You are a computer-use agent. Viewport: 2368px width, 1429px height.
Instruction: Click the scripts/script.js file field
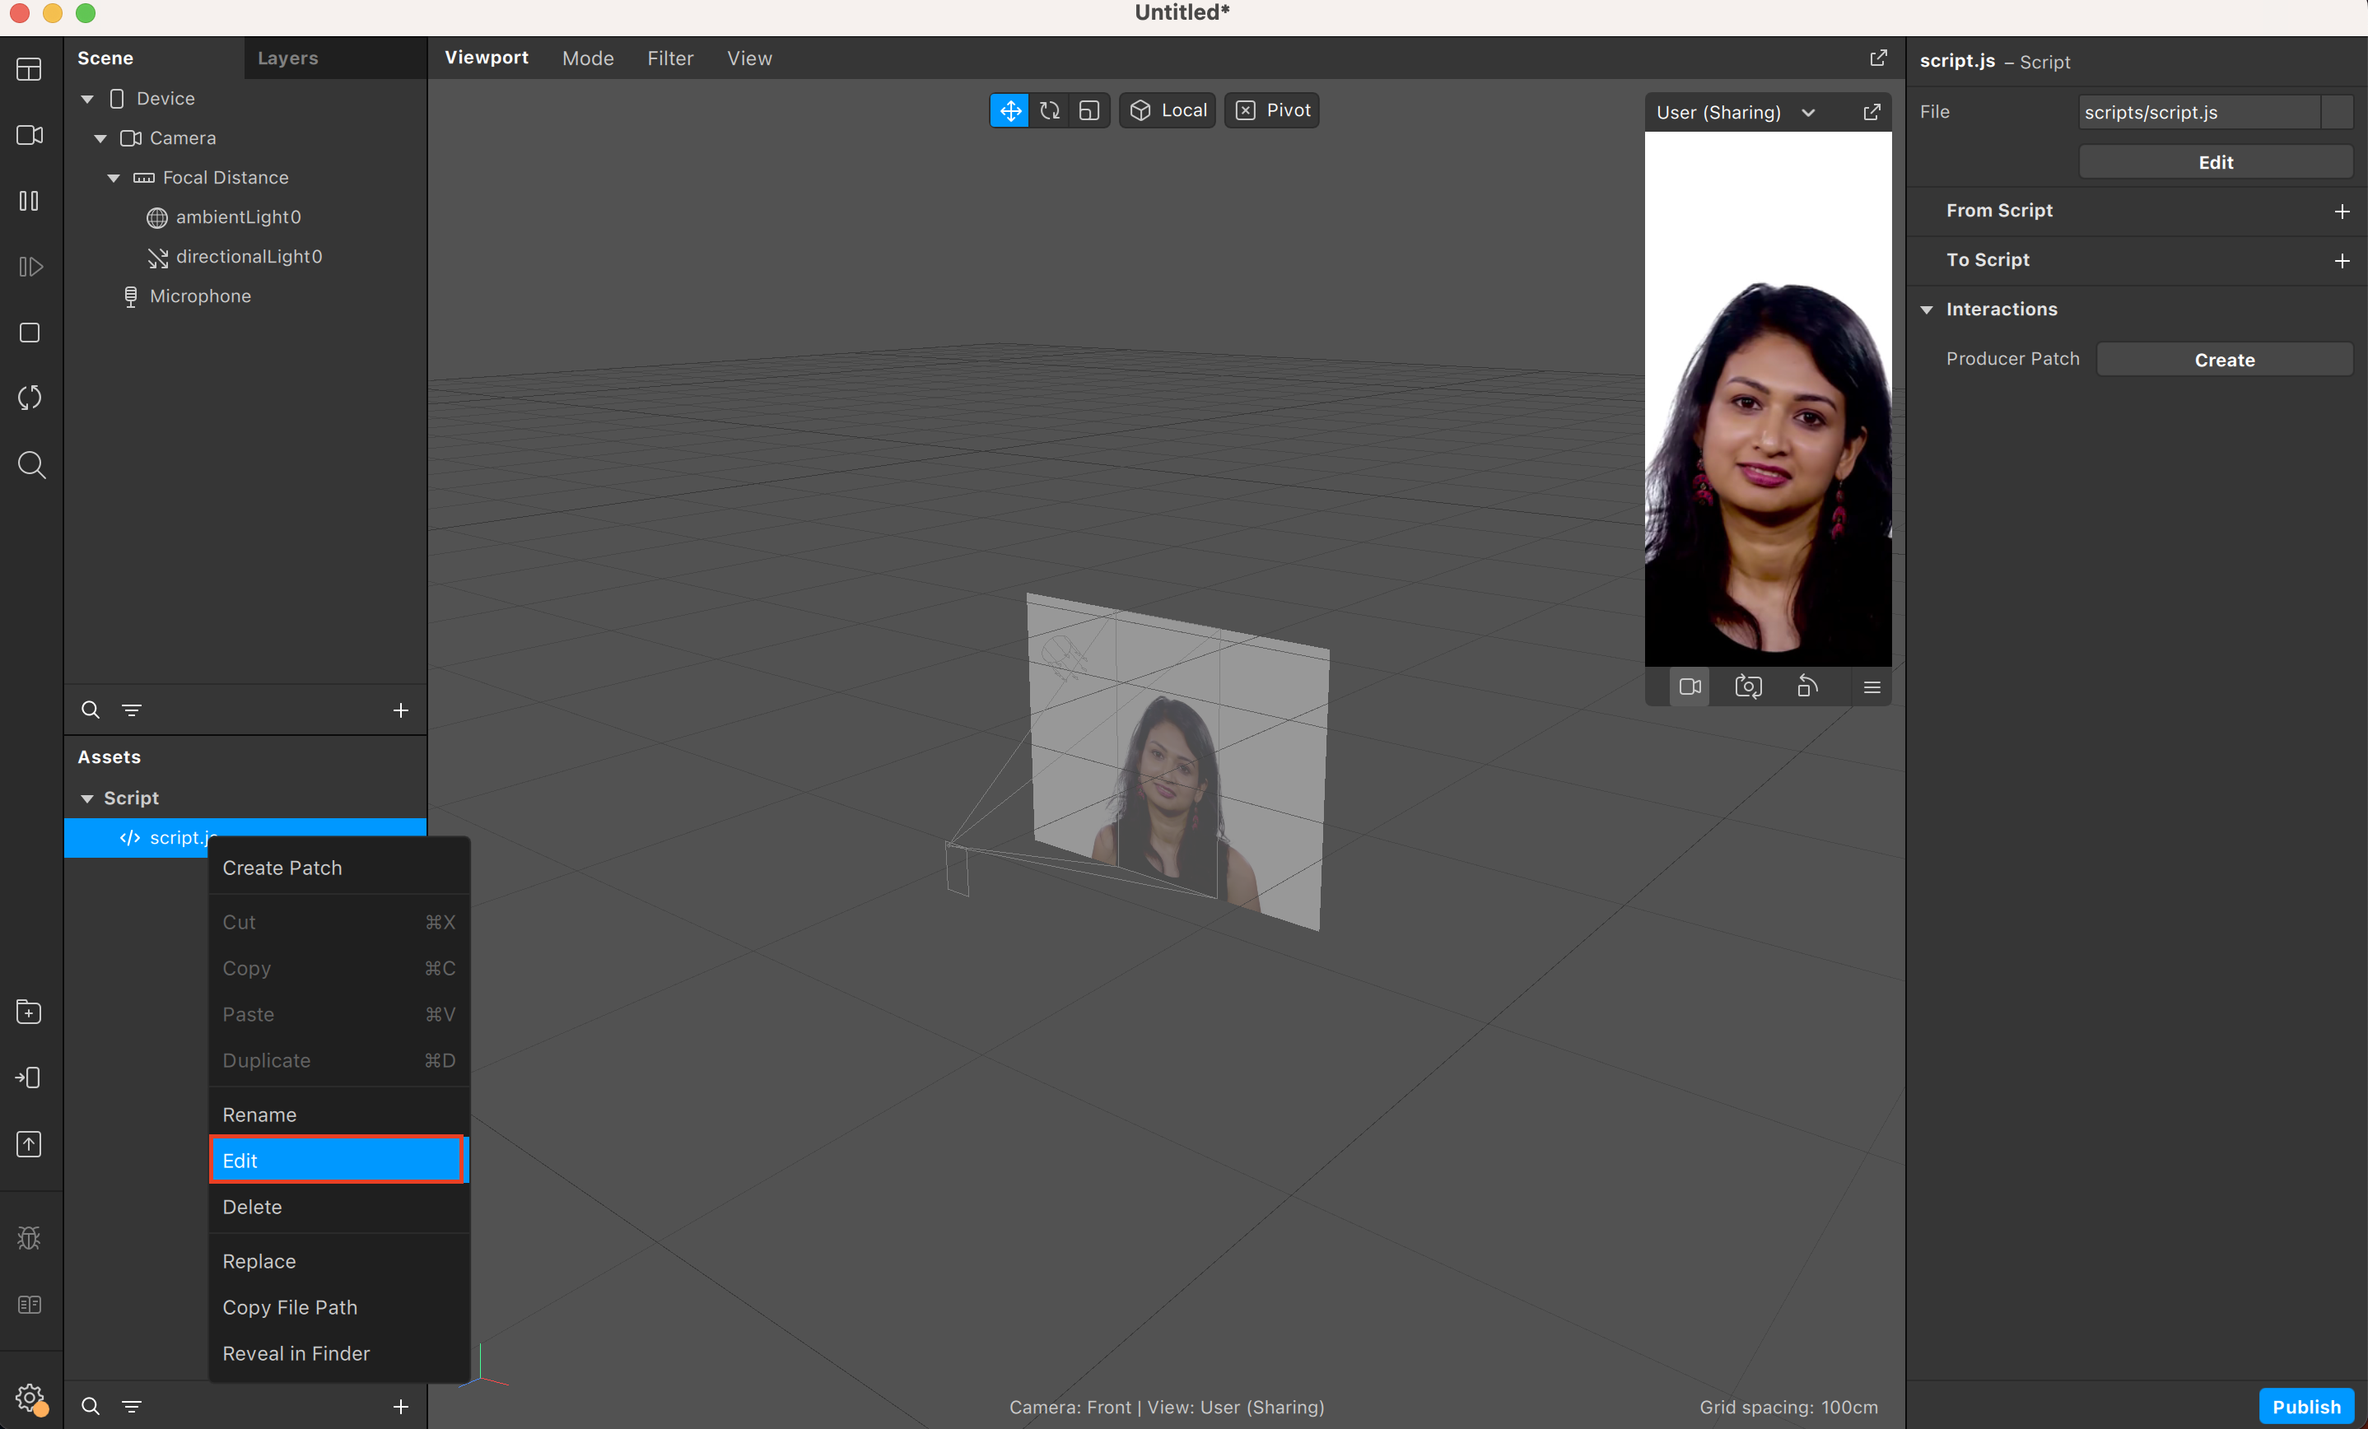tap(2199, 113)
